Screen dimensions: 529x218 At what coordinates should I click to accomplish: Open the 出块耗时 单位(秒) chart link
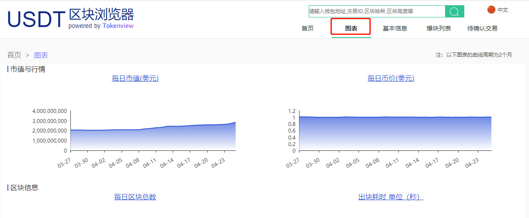point(391,197)
